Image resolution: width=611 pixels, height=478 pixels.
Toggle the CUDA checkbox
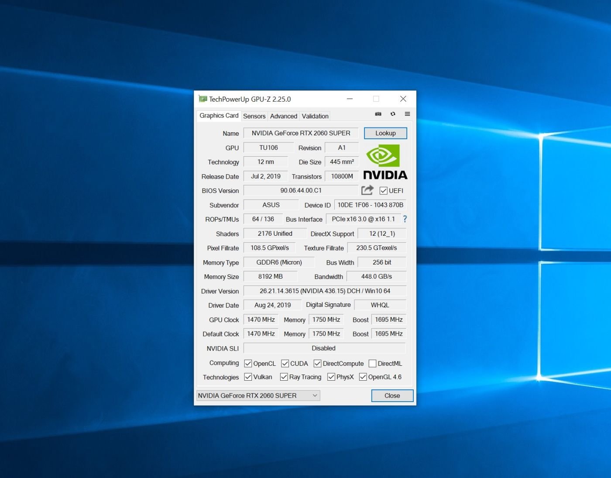pyautogui.click(x=285, y=364)
